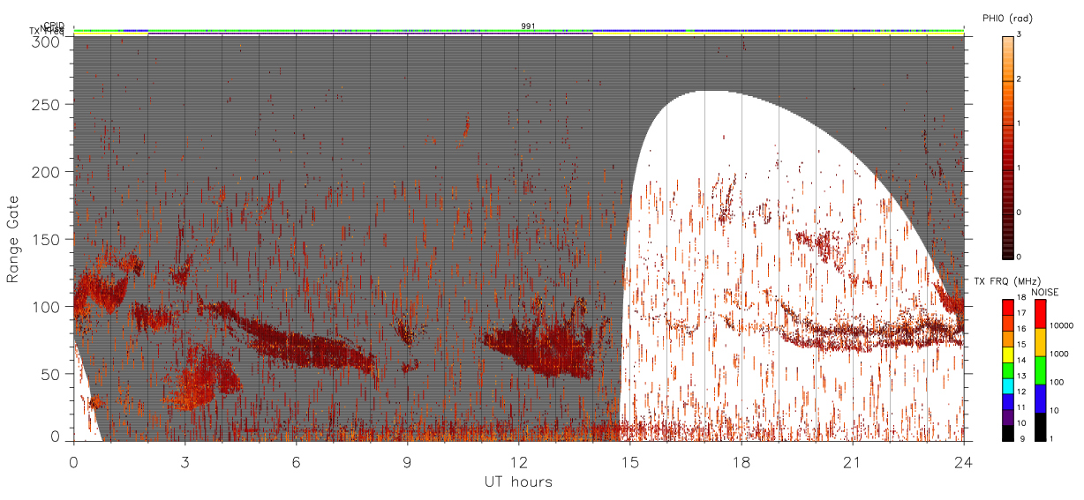
Task: Click x-axis tick label '15'
Action: pos(630,462)
